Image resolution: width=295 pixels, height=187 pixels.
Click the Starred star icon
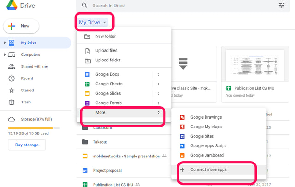click(x=12, y=90)
